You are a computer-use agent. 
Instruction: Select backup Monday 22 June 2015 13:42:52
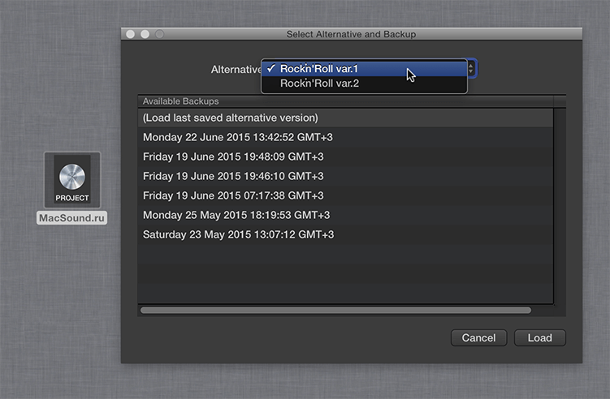(345, 137)
